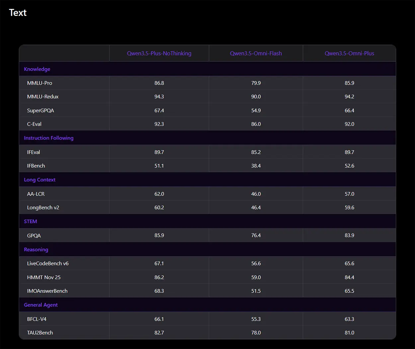The image size is (415, 349).
Task: Click the IFBench row label
Action: click(x=36, y=166)
